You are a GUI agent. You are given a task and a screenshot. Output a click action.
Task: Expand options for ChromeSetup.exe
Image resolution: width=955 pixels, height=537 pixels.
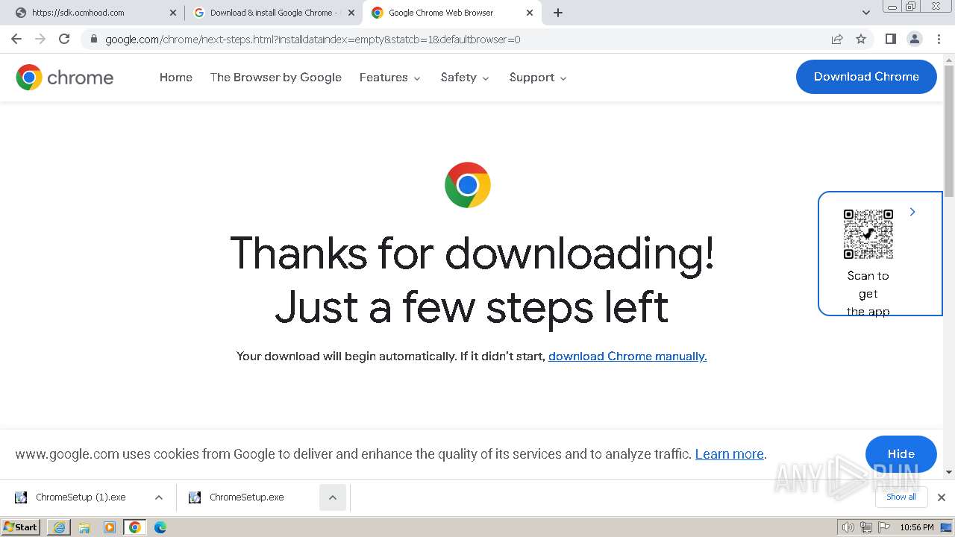pyautogui.click(x=333, y=497)
